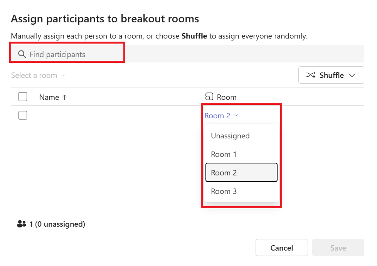Image resolution: width=377 pixels, height=266 pixels.
Task: Expand the Select a room dropdown
Action: click(x=38, y=75)
